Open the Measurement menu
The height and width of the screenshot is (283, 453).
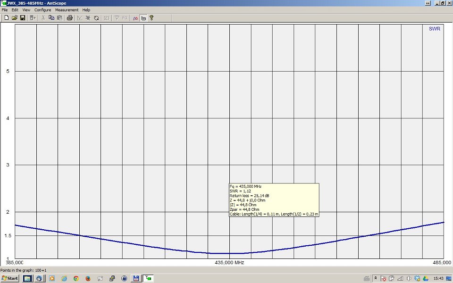[67, 10]
